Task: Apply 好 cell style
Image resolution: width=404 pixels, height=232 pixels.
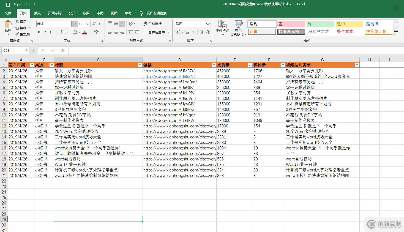Action: click(x=320, y=24)
